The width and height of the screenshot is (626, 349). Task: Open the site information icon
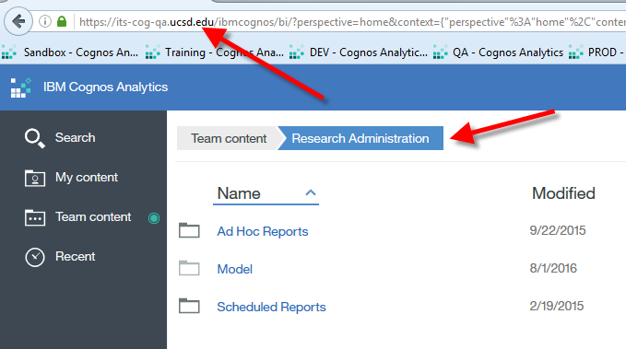tap(45, 21)
